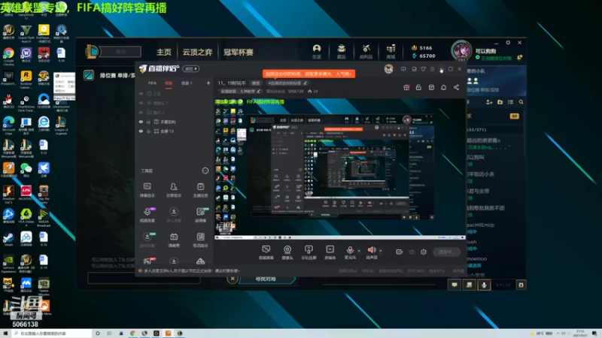Add a 摄像头 camera source
Viewport: 602px width, 338px height.
[287, 252]
